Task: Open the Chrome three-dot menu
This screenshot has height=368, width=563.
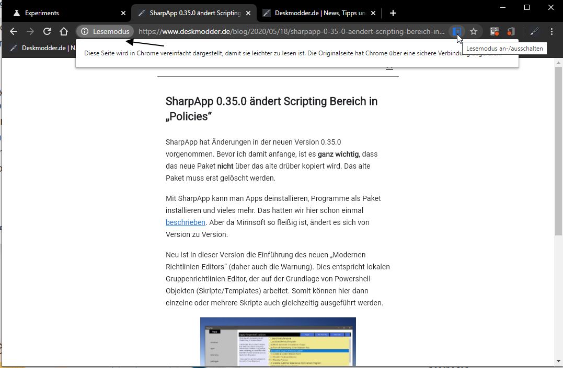Action: 551,31
